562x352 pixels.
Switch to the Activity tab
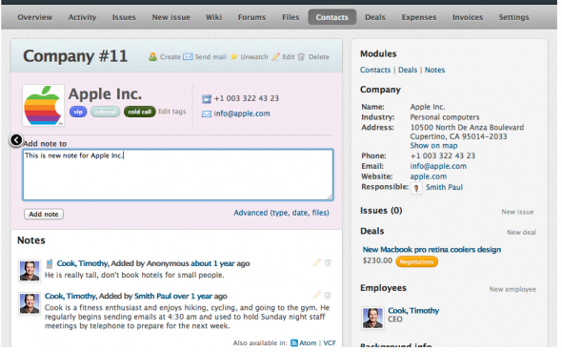click(x=82, y=17)
